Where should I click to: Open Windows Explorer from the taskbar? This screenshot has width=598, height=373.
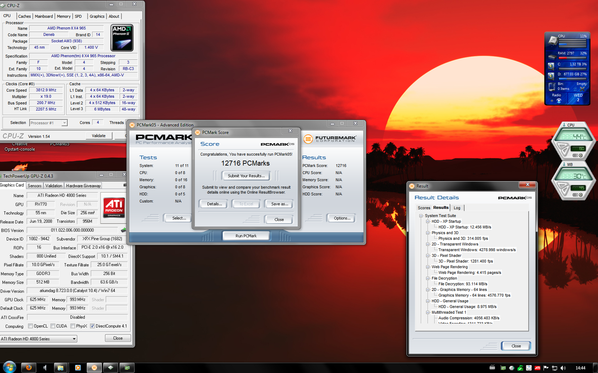pyautogui.click(x=61, y=368)
